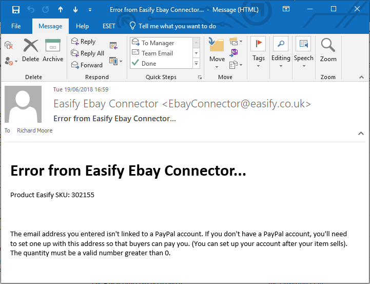Collapse the ribbon with the caret

click(361, 77)
